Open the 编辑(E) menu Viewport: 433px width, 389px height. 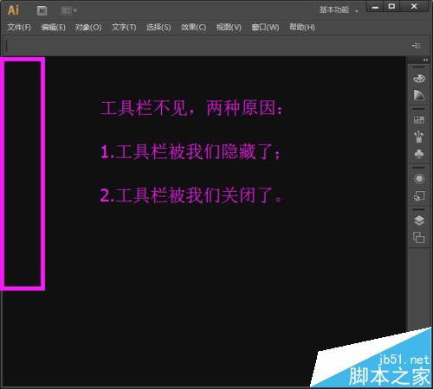pos(54,28)
